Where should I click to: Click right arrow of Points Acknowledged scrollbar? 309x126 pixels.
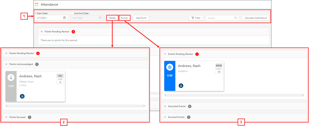(144, 106)
